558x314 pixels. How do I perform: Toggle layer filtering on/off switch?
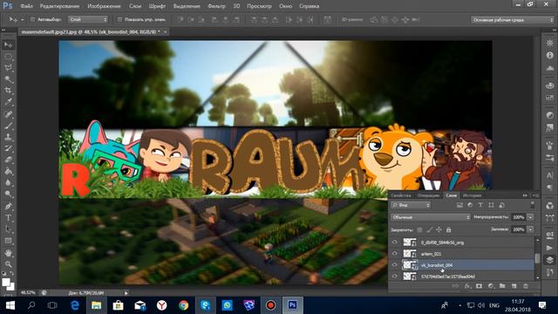pos(533,205)
